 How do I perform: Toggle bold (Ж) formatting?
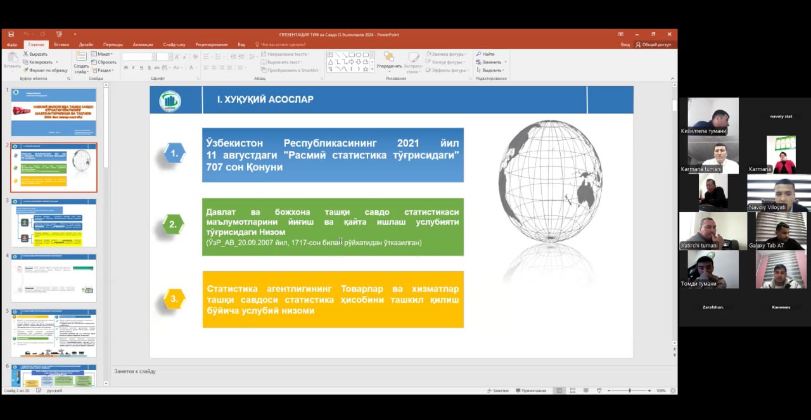(x=125, y=67)
